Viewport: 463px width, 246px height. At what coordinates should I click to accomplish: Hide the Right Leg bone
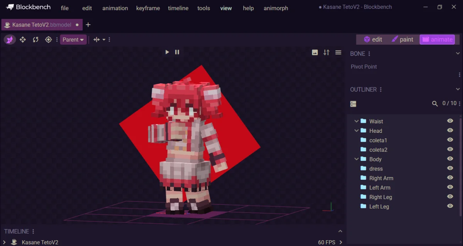[x=450, y=197]
